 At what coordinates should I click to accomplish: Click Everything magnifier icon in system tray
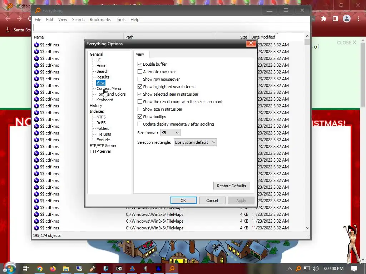pos(298,269)
